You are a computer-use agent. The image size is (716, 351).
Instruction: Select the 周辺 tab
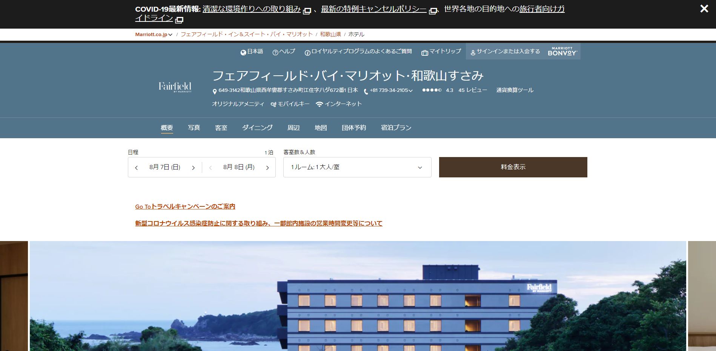pyautogui.click(x=293, y=128)
